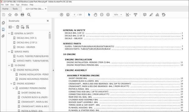
Task: Click the Save file icon
Action: click(x=4, y=15)
